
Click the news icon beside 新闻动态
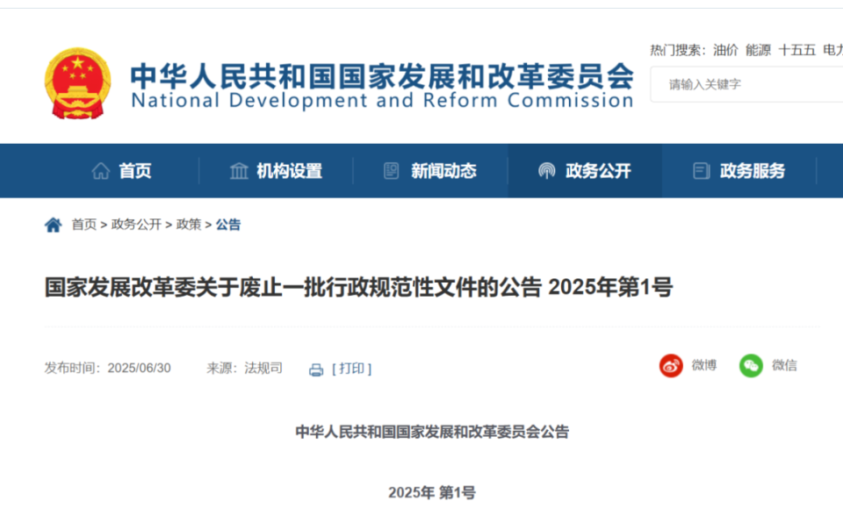(392, 171)
